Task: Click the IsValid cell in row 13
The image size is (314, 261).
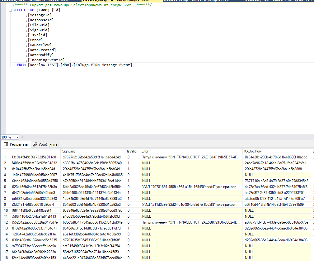Action: pyautogui.click(x=132, y=228)
